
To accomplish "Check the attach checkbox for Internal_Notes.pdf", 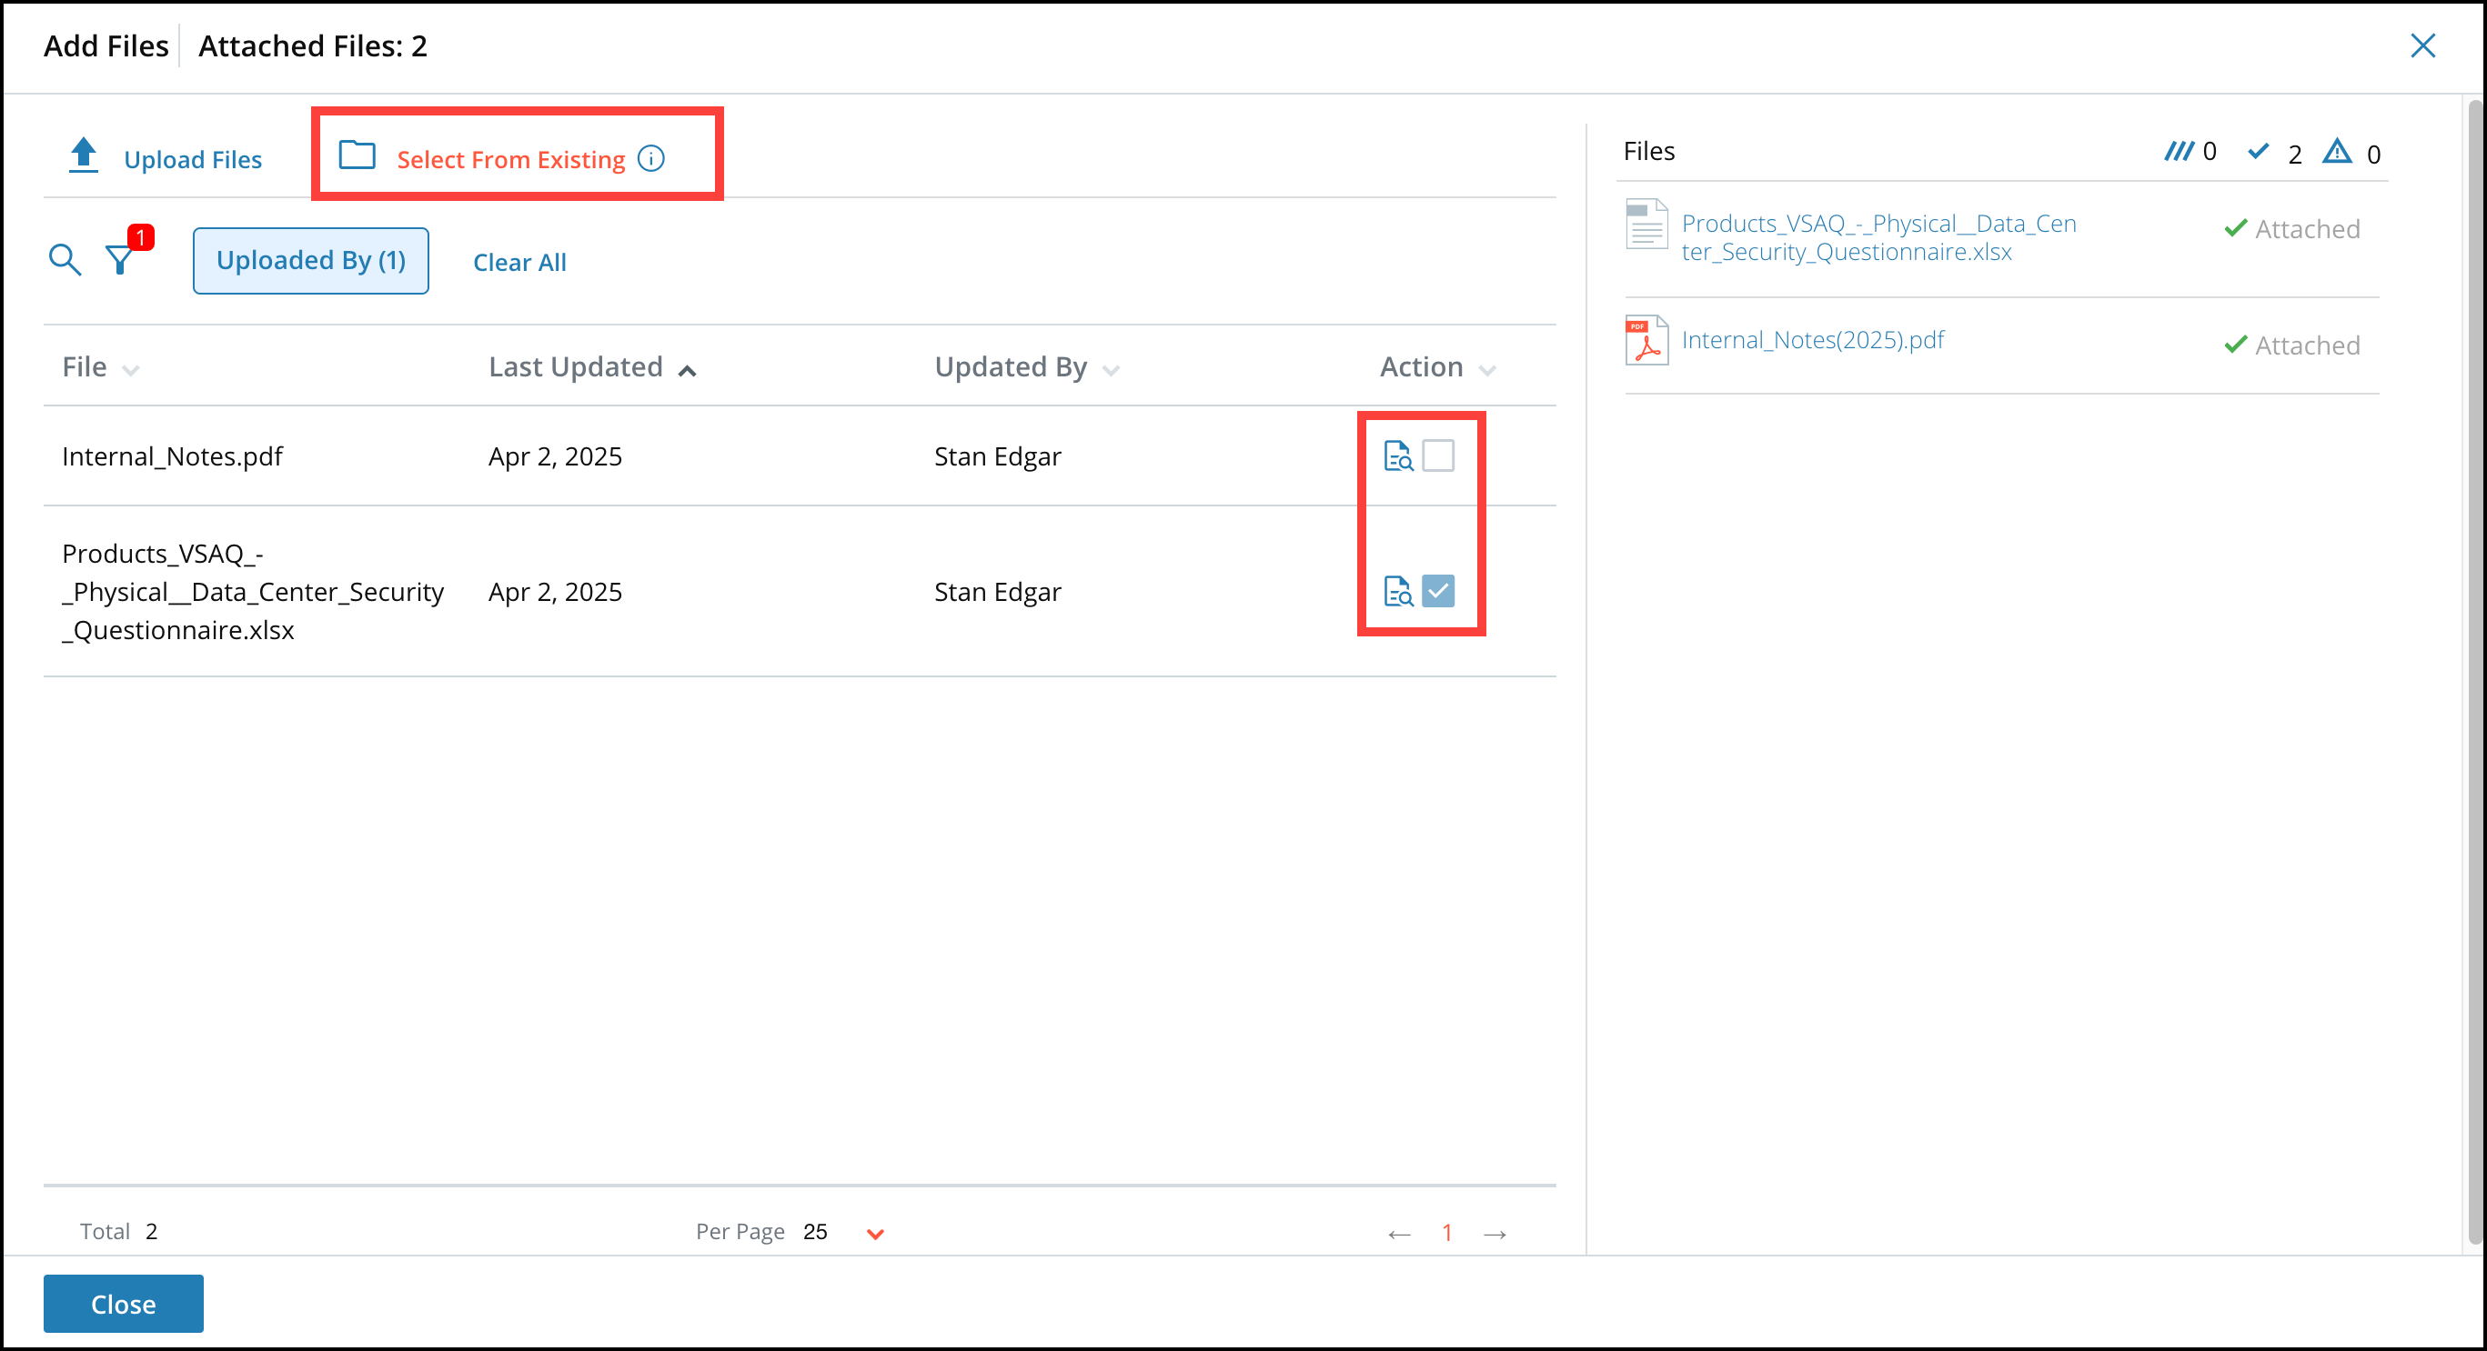I will pyautogui.click(x=1438, y=455).
